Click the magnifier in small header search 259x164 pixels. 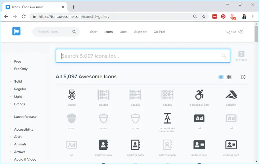pyautogui.click(x=74, y=32)
